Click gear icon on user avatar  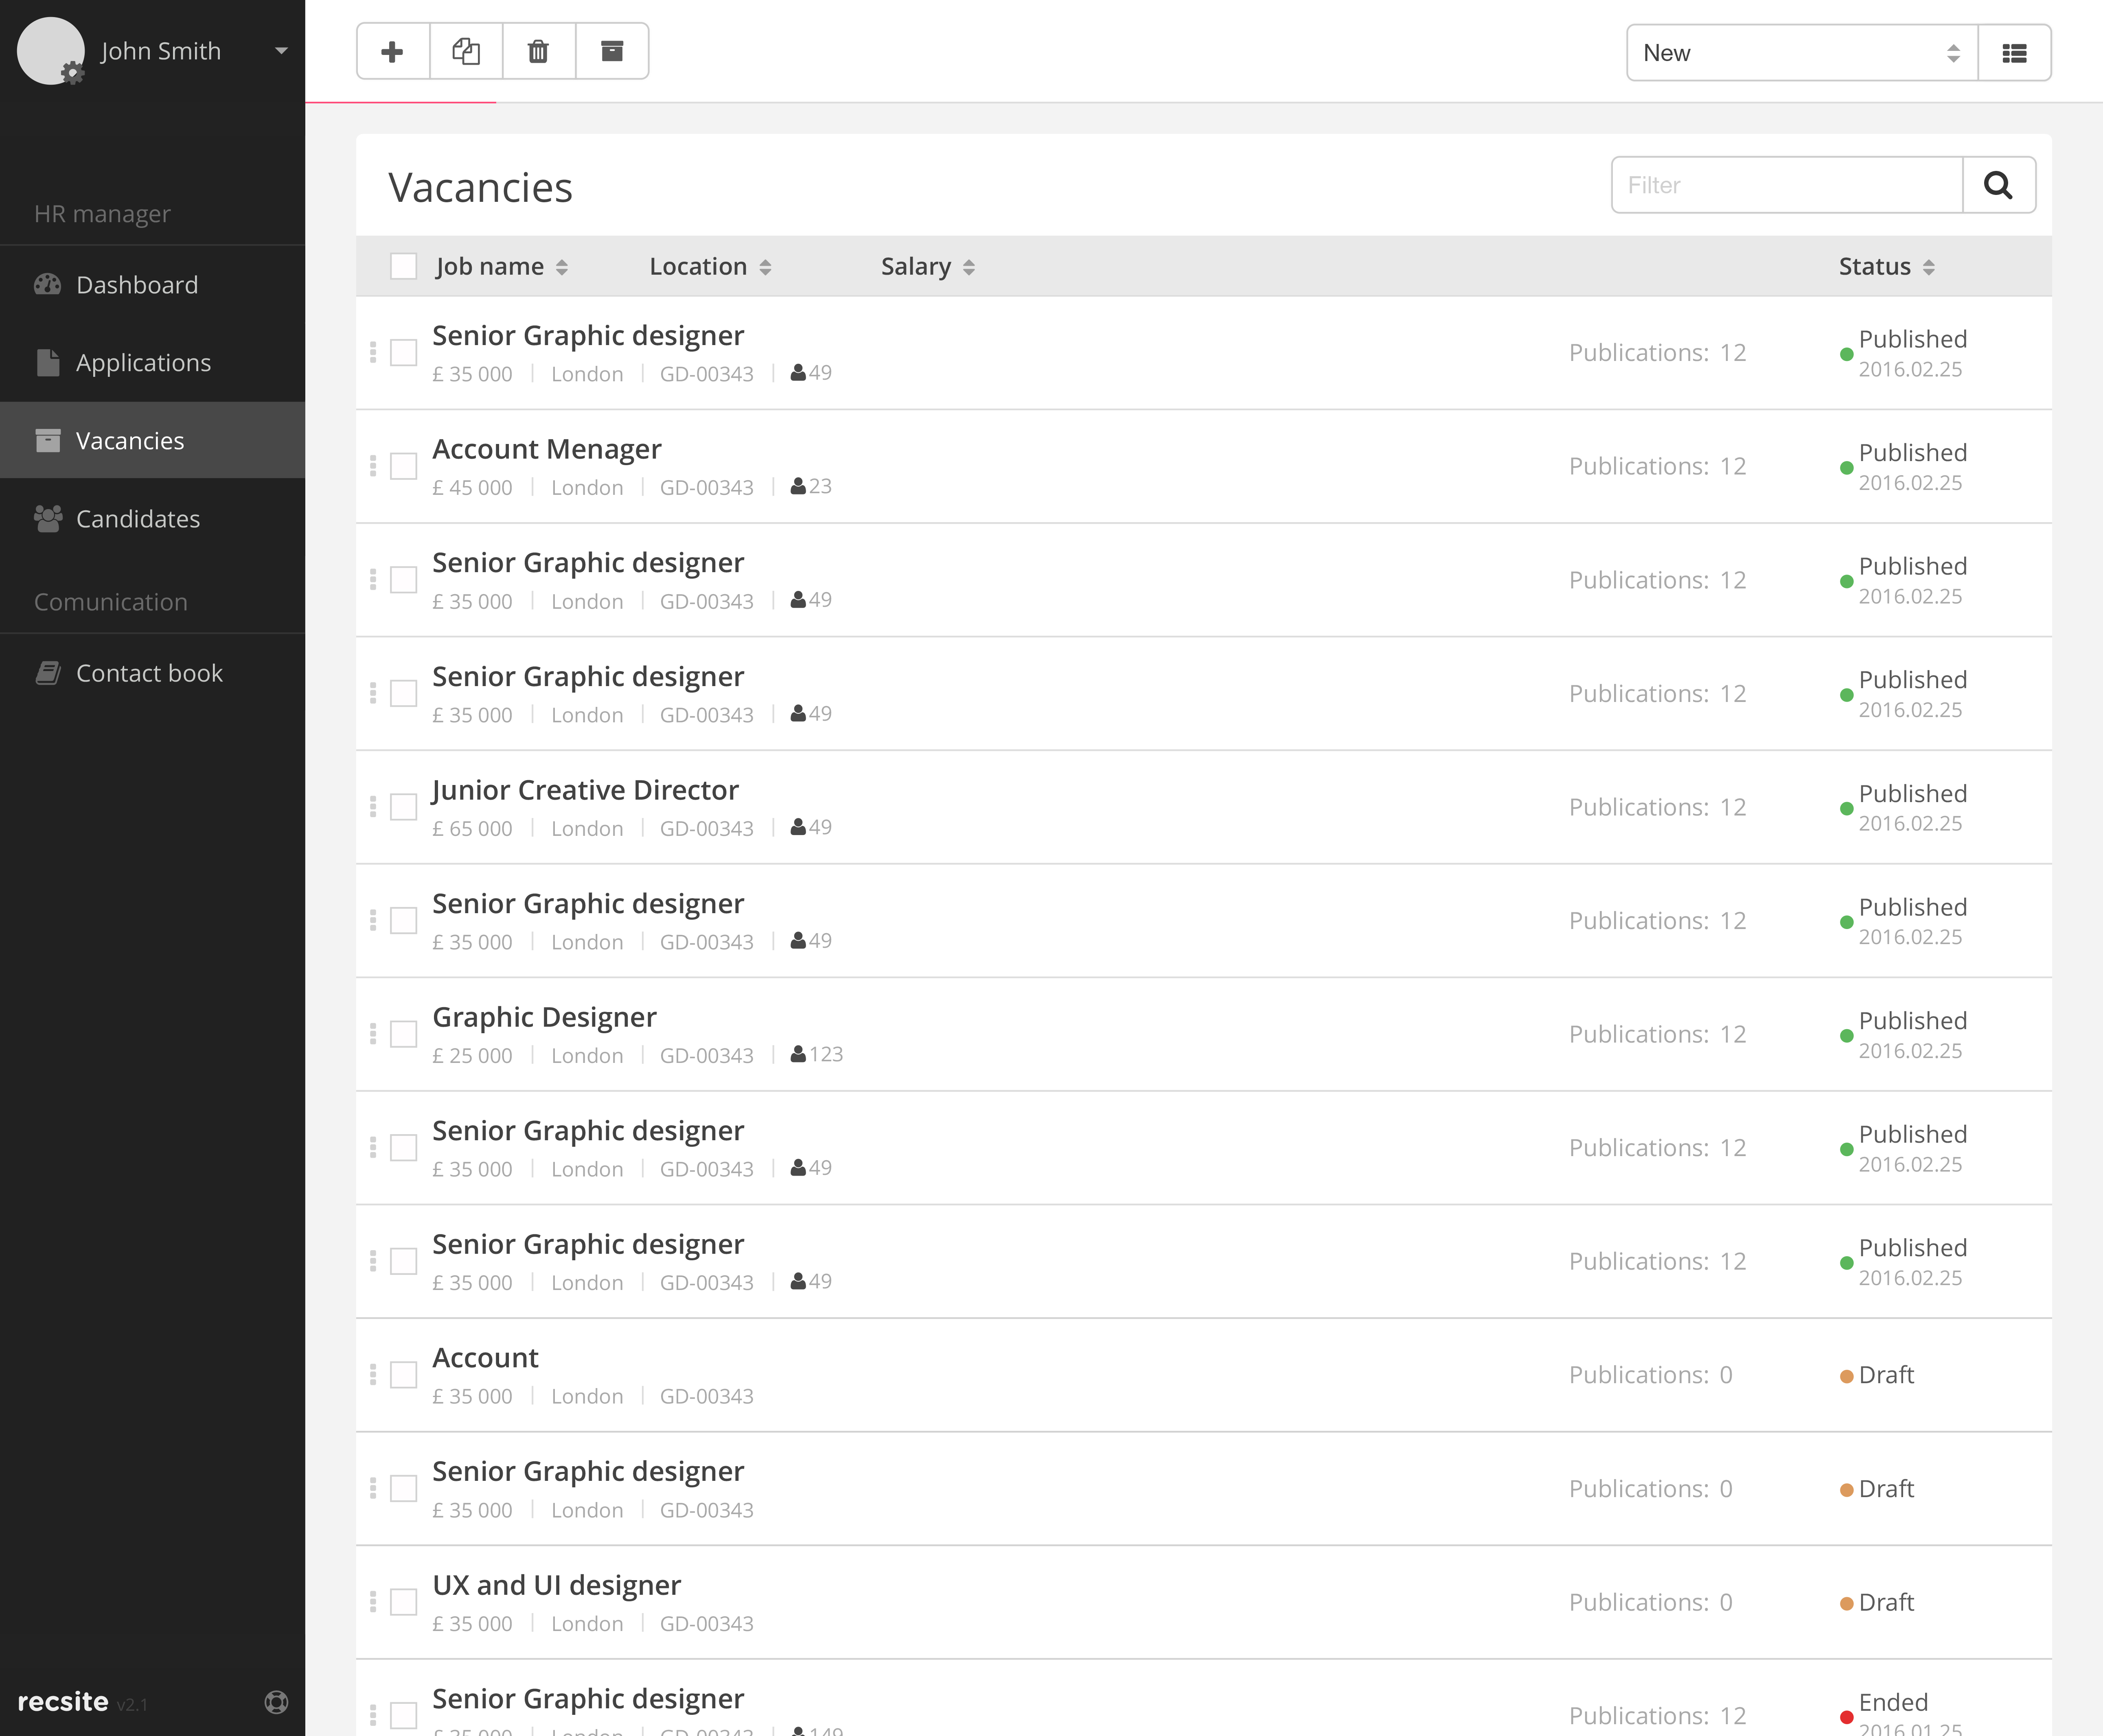(x=72, y=72)
